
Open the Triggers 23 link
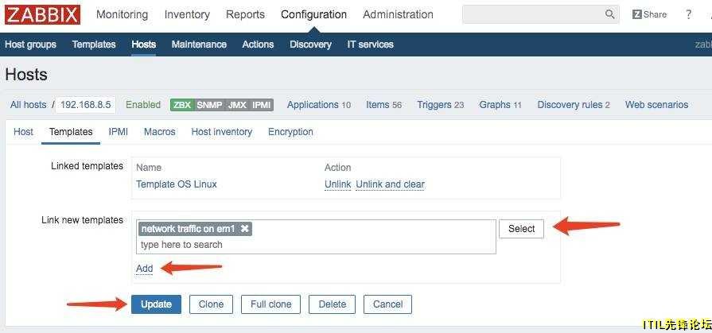click(x=441, y=105)
